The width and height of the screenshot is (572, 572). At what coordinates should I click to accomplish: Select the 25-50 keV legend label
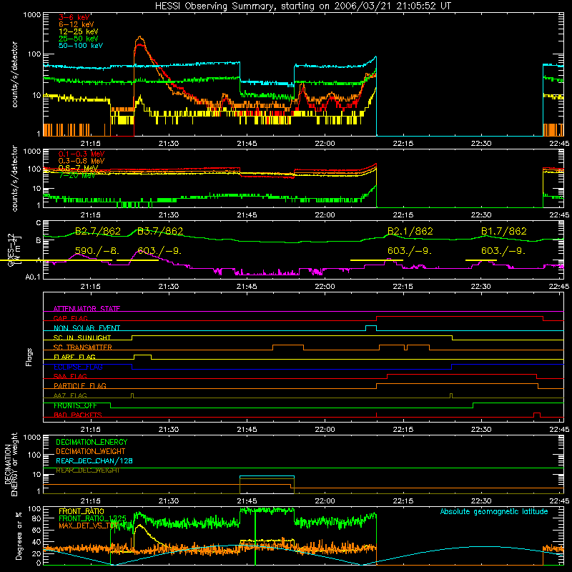point(78,39)
